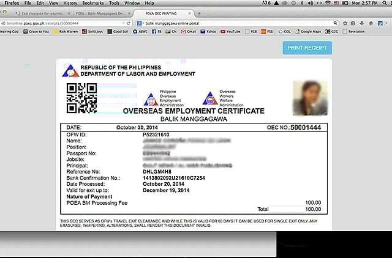Screen dimensions: 392x258
Task: Open a new tab with plus button
Action: (x=199, y=13)
